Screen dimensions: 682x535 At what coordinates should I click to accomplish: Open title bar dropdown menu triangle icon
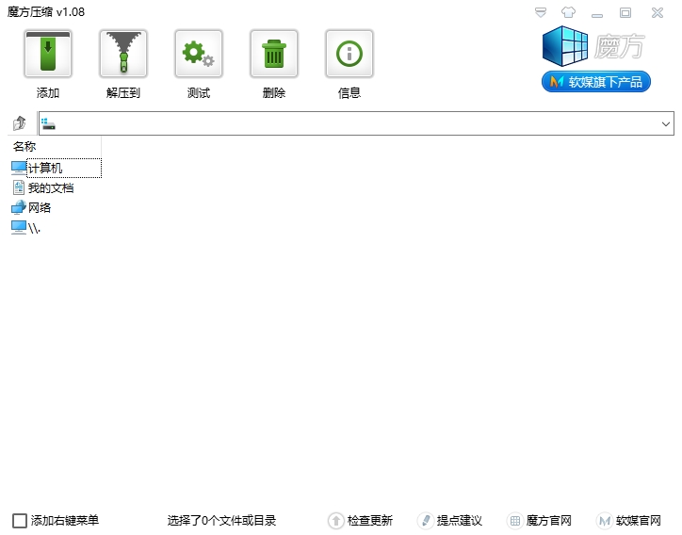[x=541, y=12]
